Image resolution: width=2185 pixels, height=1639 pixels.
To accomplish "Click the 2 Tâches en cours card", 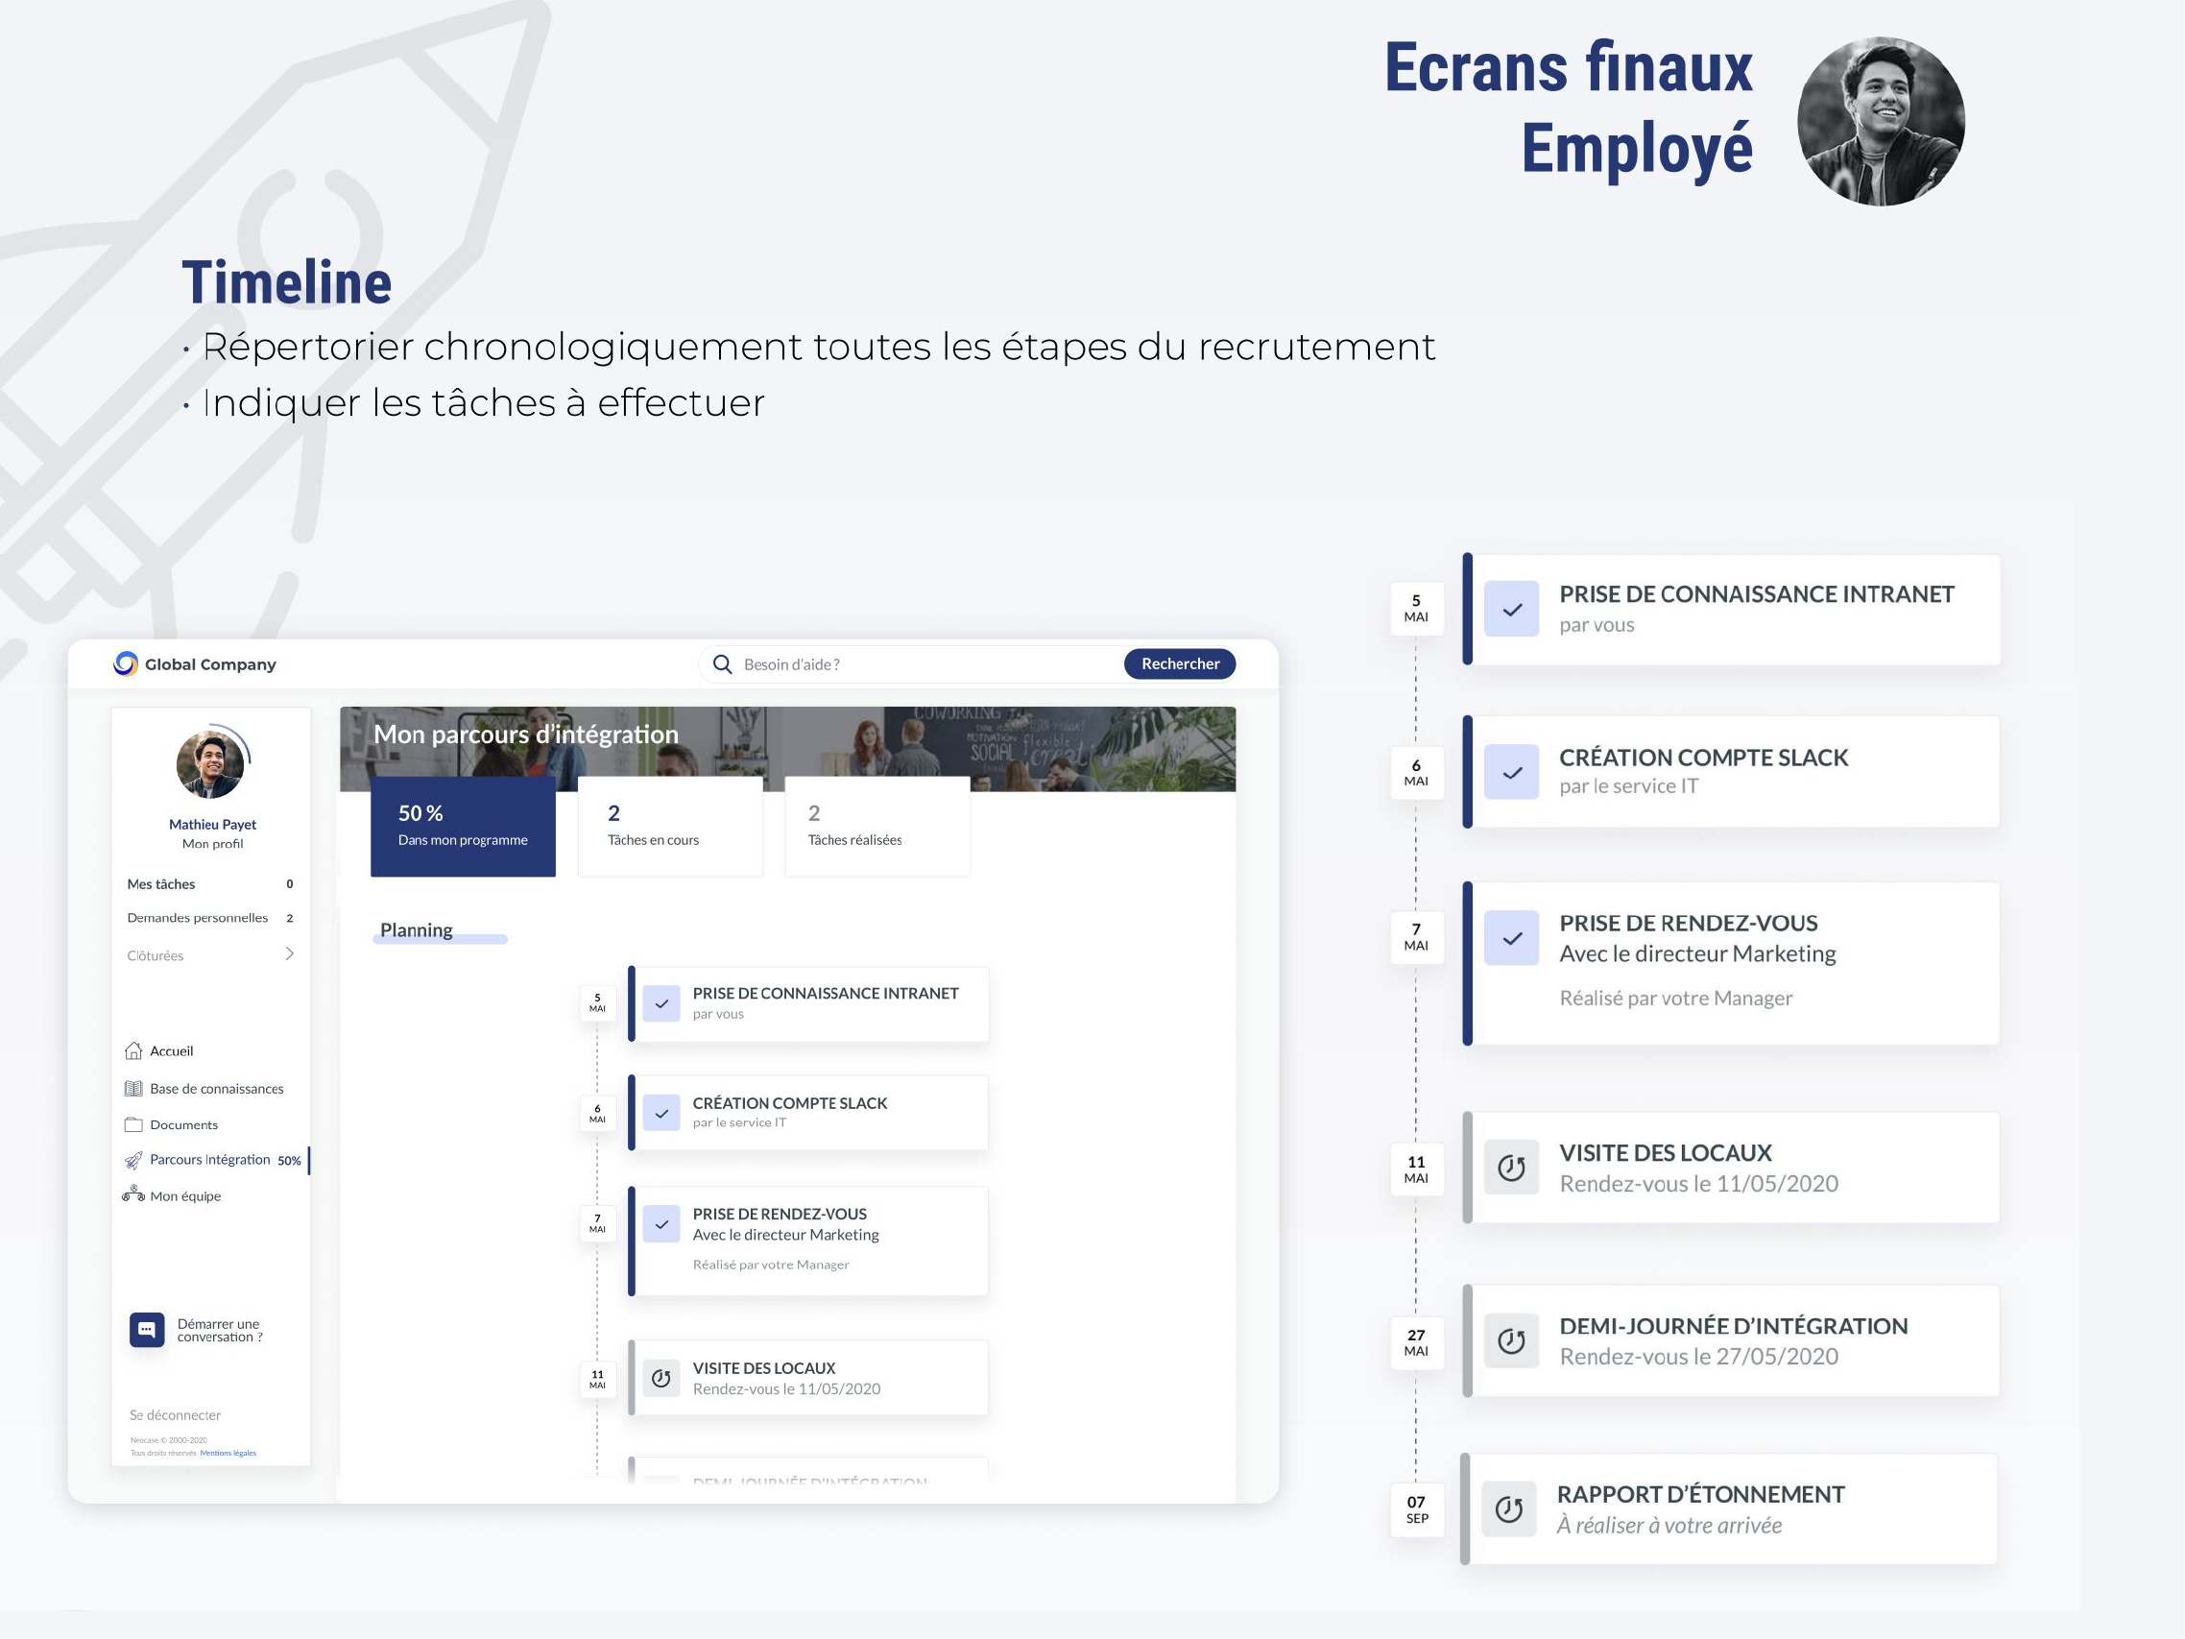I will point(670,826).
